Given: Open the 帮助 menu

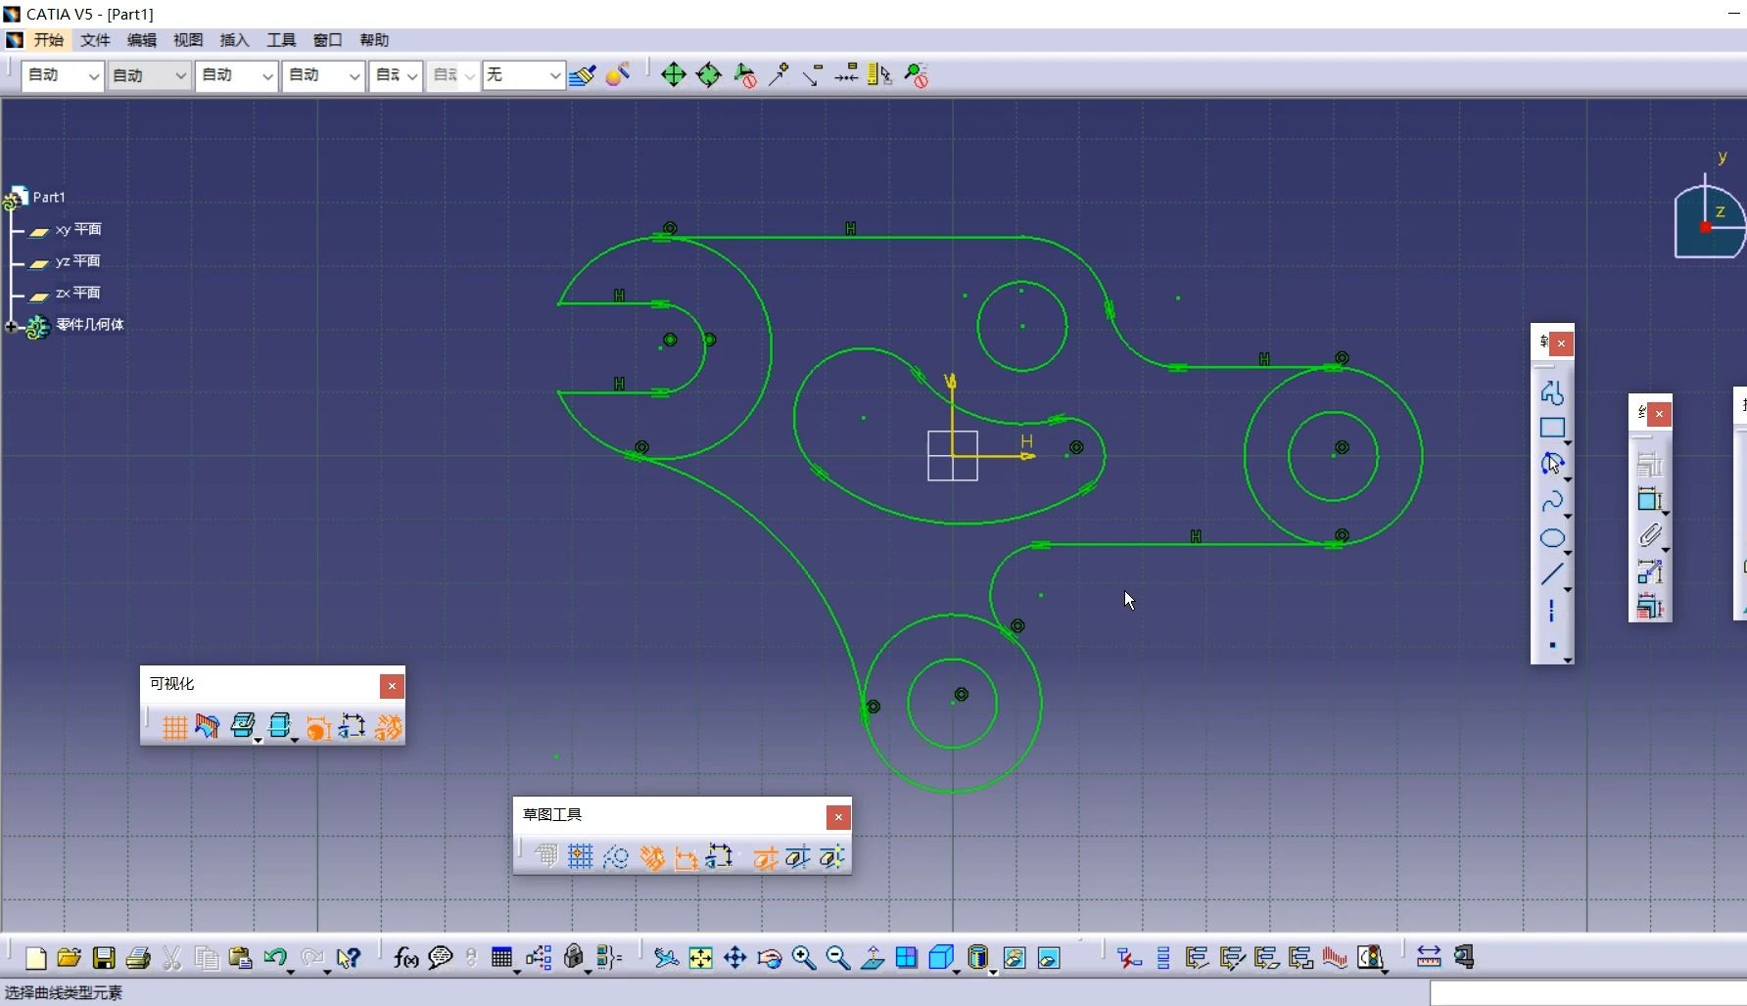Looking at the screenshot, I should coord(374,40).
